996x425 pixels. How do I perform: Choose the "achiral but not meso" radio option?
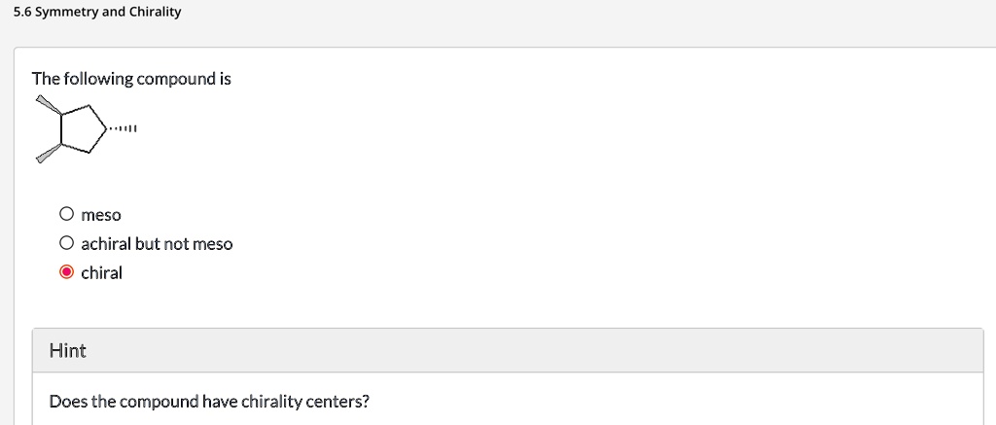tap(66, 243)
